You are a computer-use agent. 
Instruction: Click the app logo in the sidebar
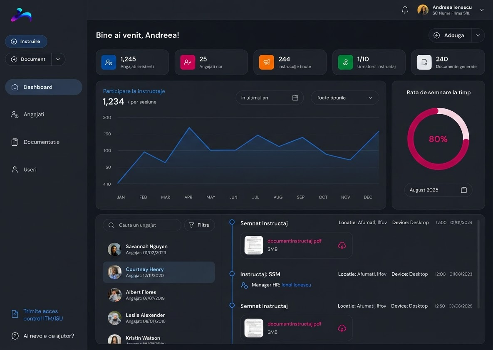click(x=21, y=15)
